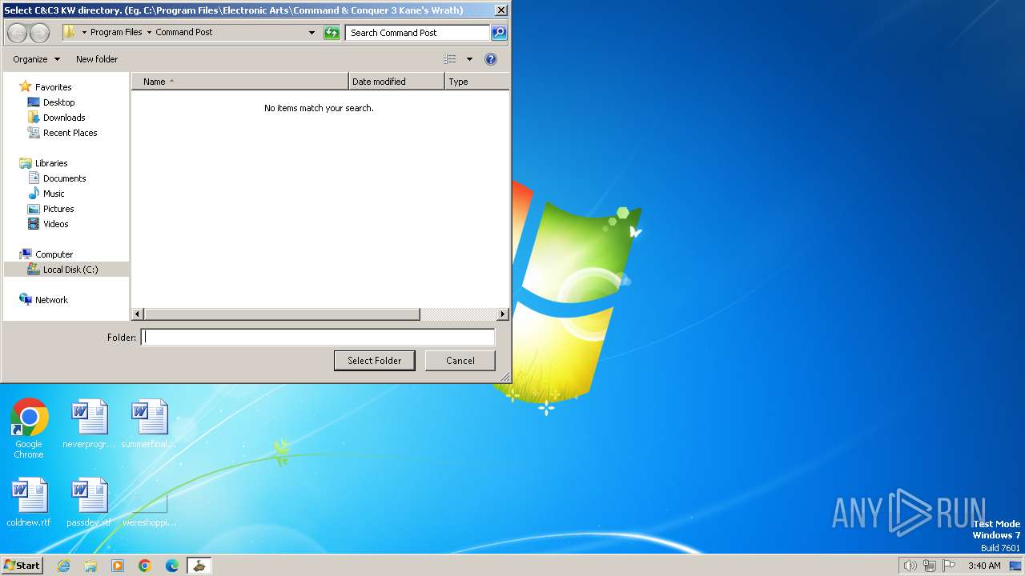Select the coldnew.rtf desktop file

(x=29, y=502)
